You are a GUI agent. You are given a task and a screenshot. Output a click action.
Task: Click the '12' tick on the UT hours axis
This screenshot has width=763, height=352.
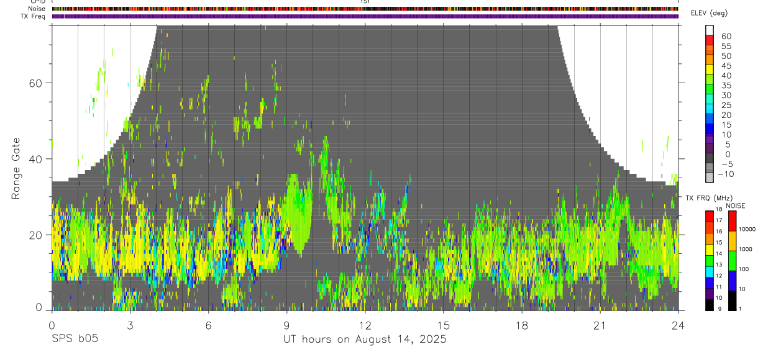tap(365, 325)
